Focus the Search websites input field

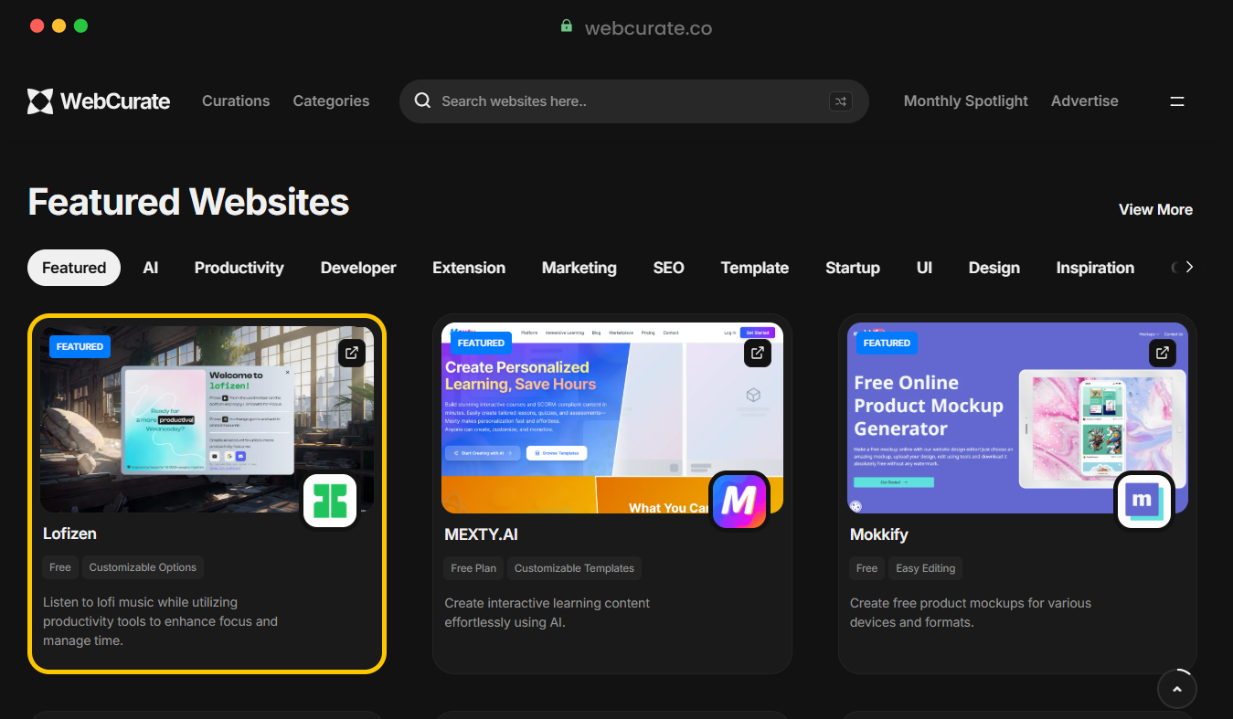click(633, 101)
